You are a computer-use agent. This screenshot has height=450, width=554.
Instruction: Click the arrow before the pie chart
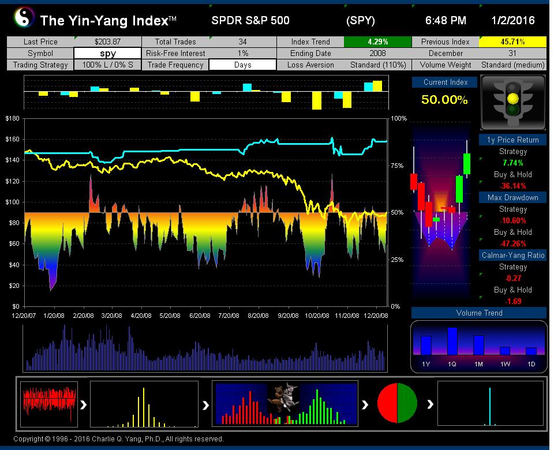coord(365,404)
